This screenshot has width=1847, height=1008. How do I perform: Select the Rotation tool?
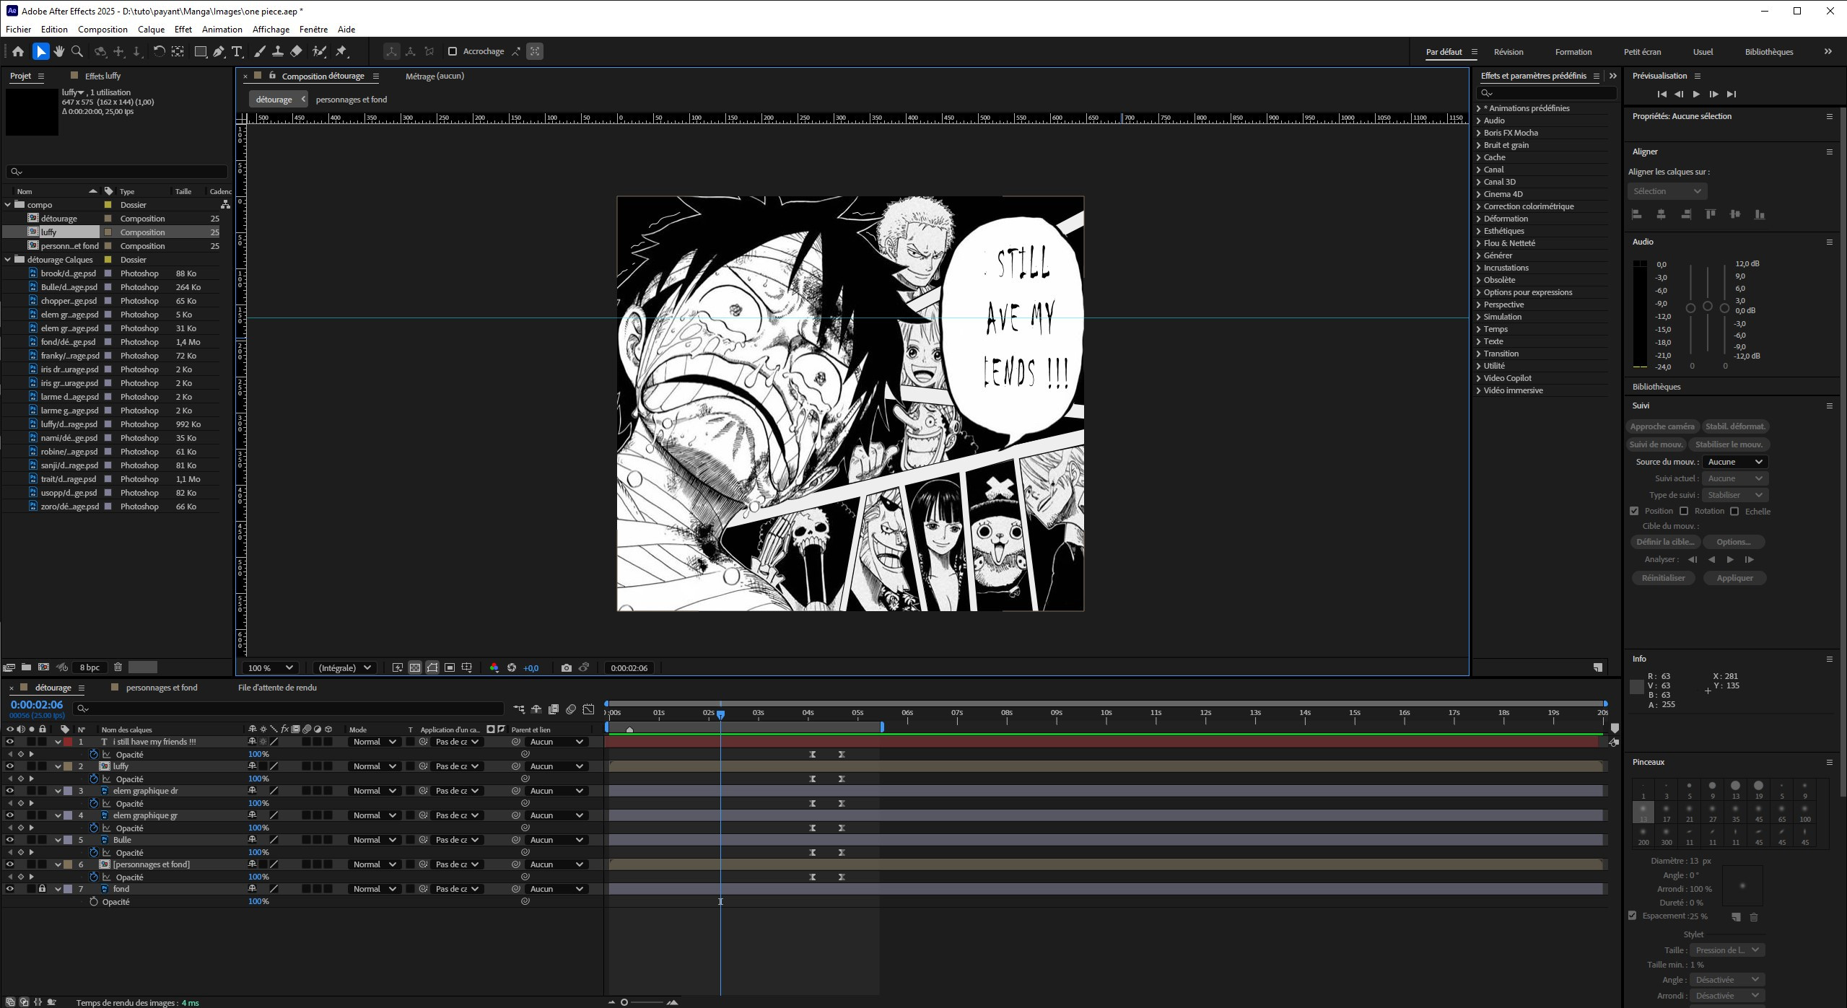(x=159, y=51)
